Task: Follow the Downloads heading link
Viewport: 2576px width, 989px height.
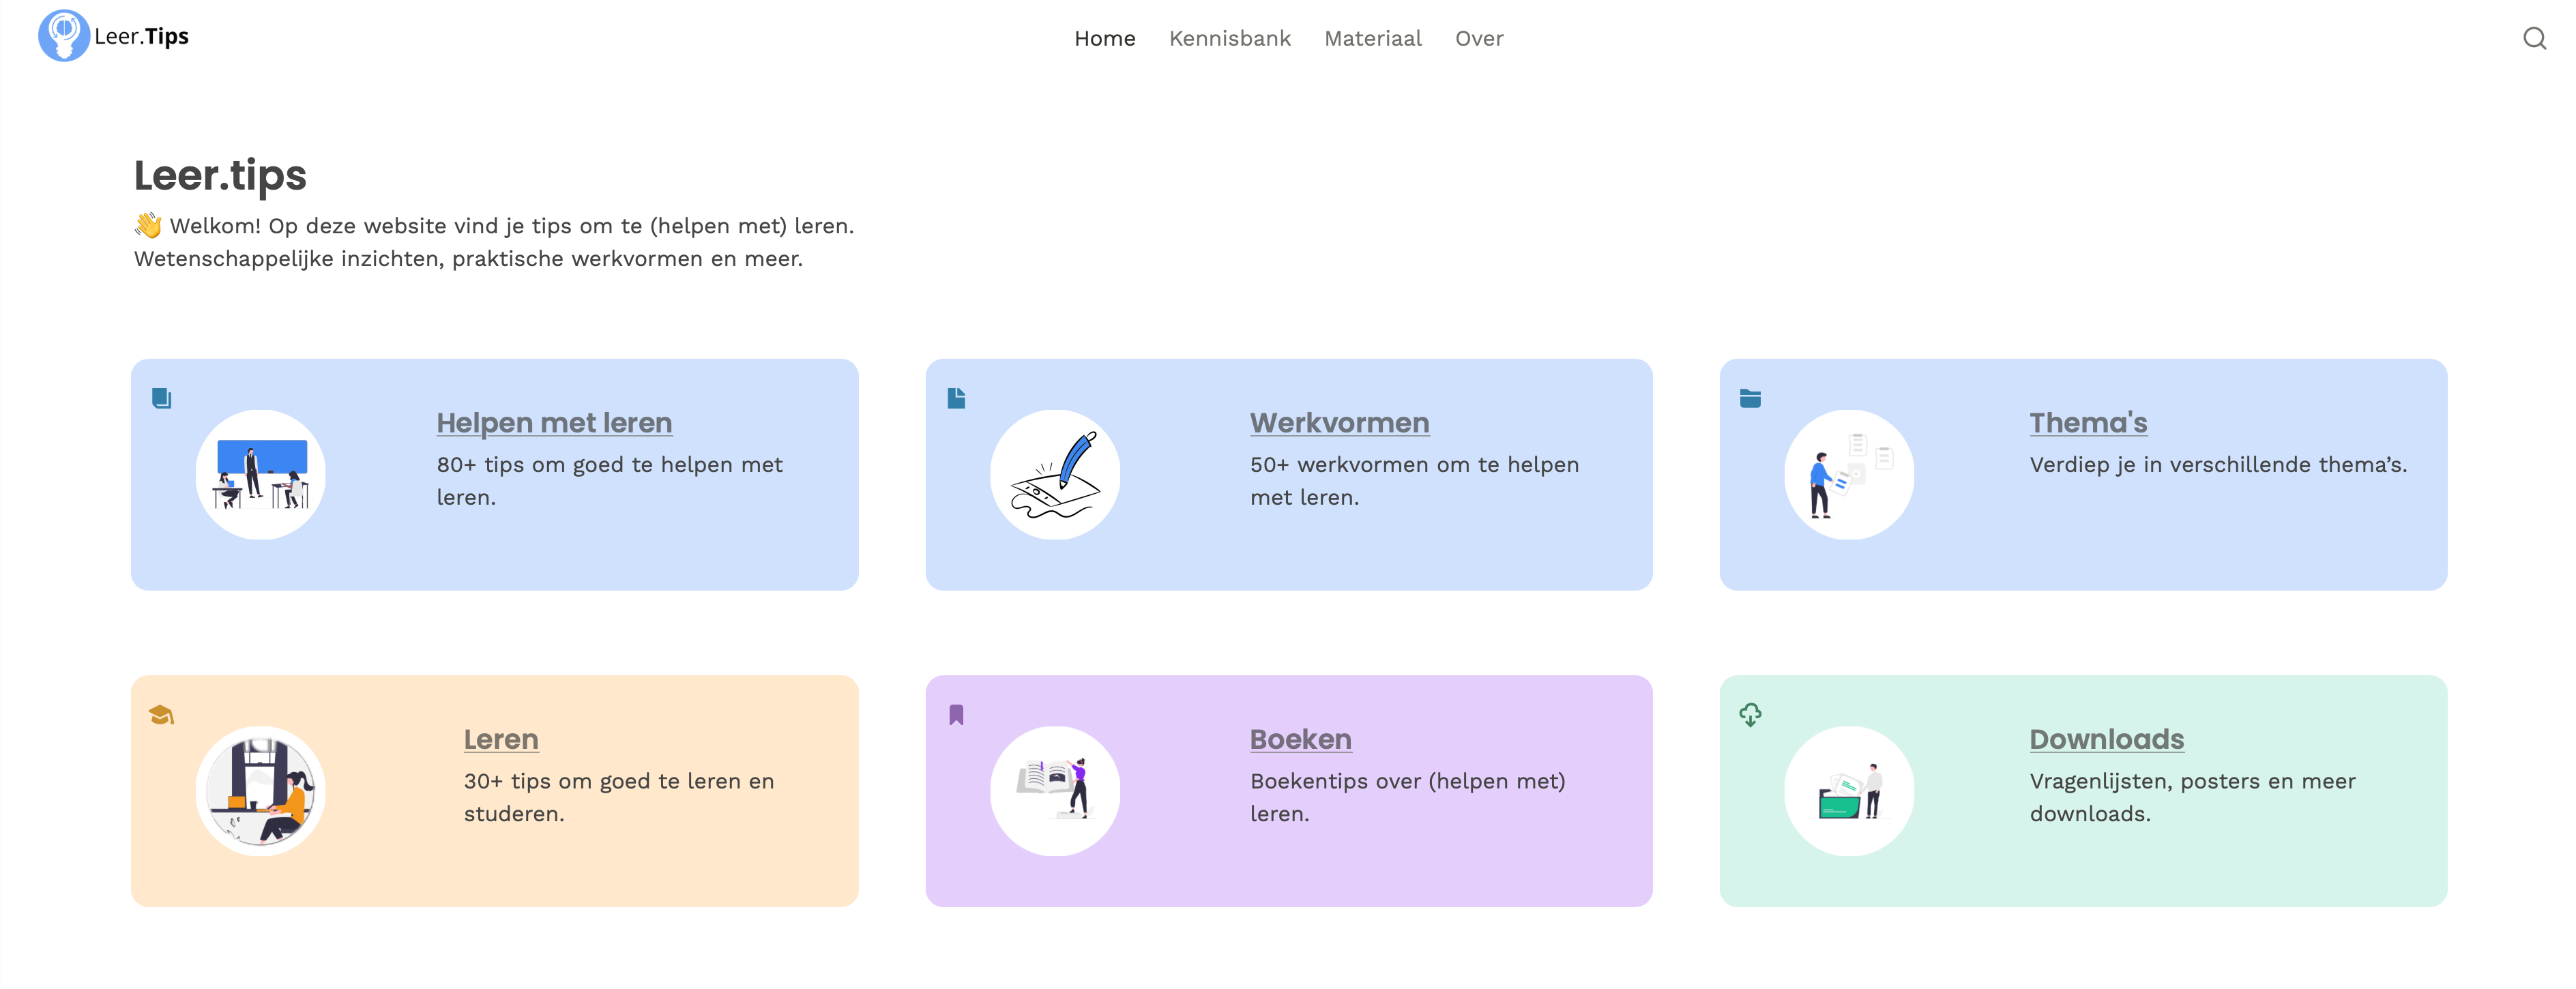Action: 2105,738
